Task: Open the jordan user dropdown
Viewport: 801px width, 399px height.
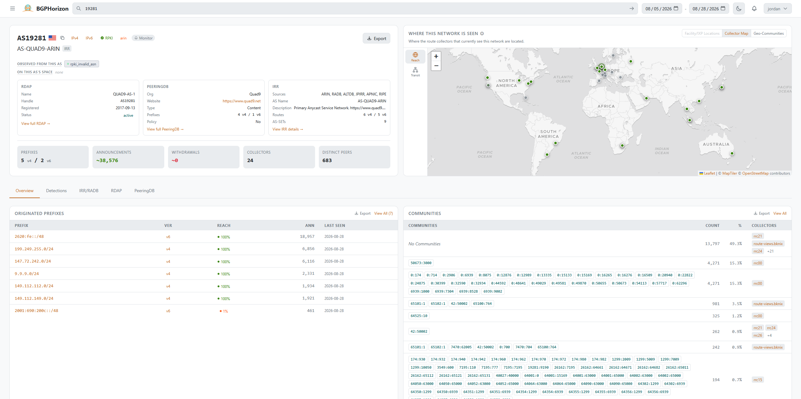Action: [x=777, y=8]
